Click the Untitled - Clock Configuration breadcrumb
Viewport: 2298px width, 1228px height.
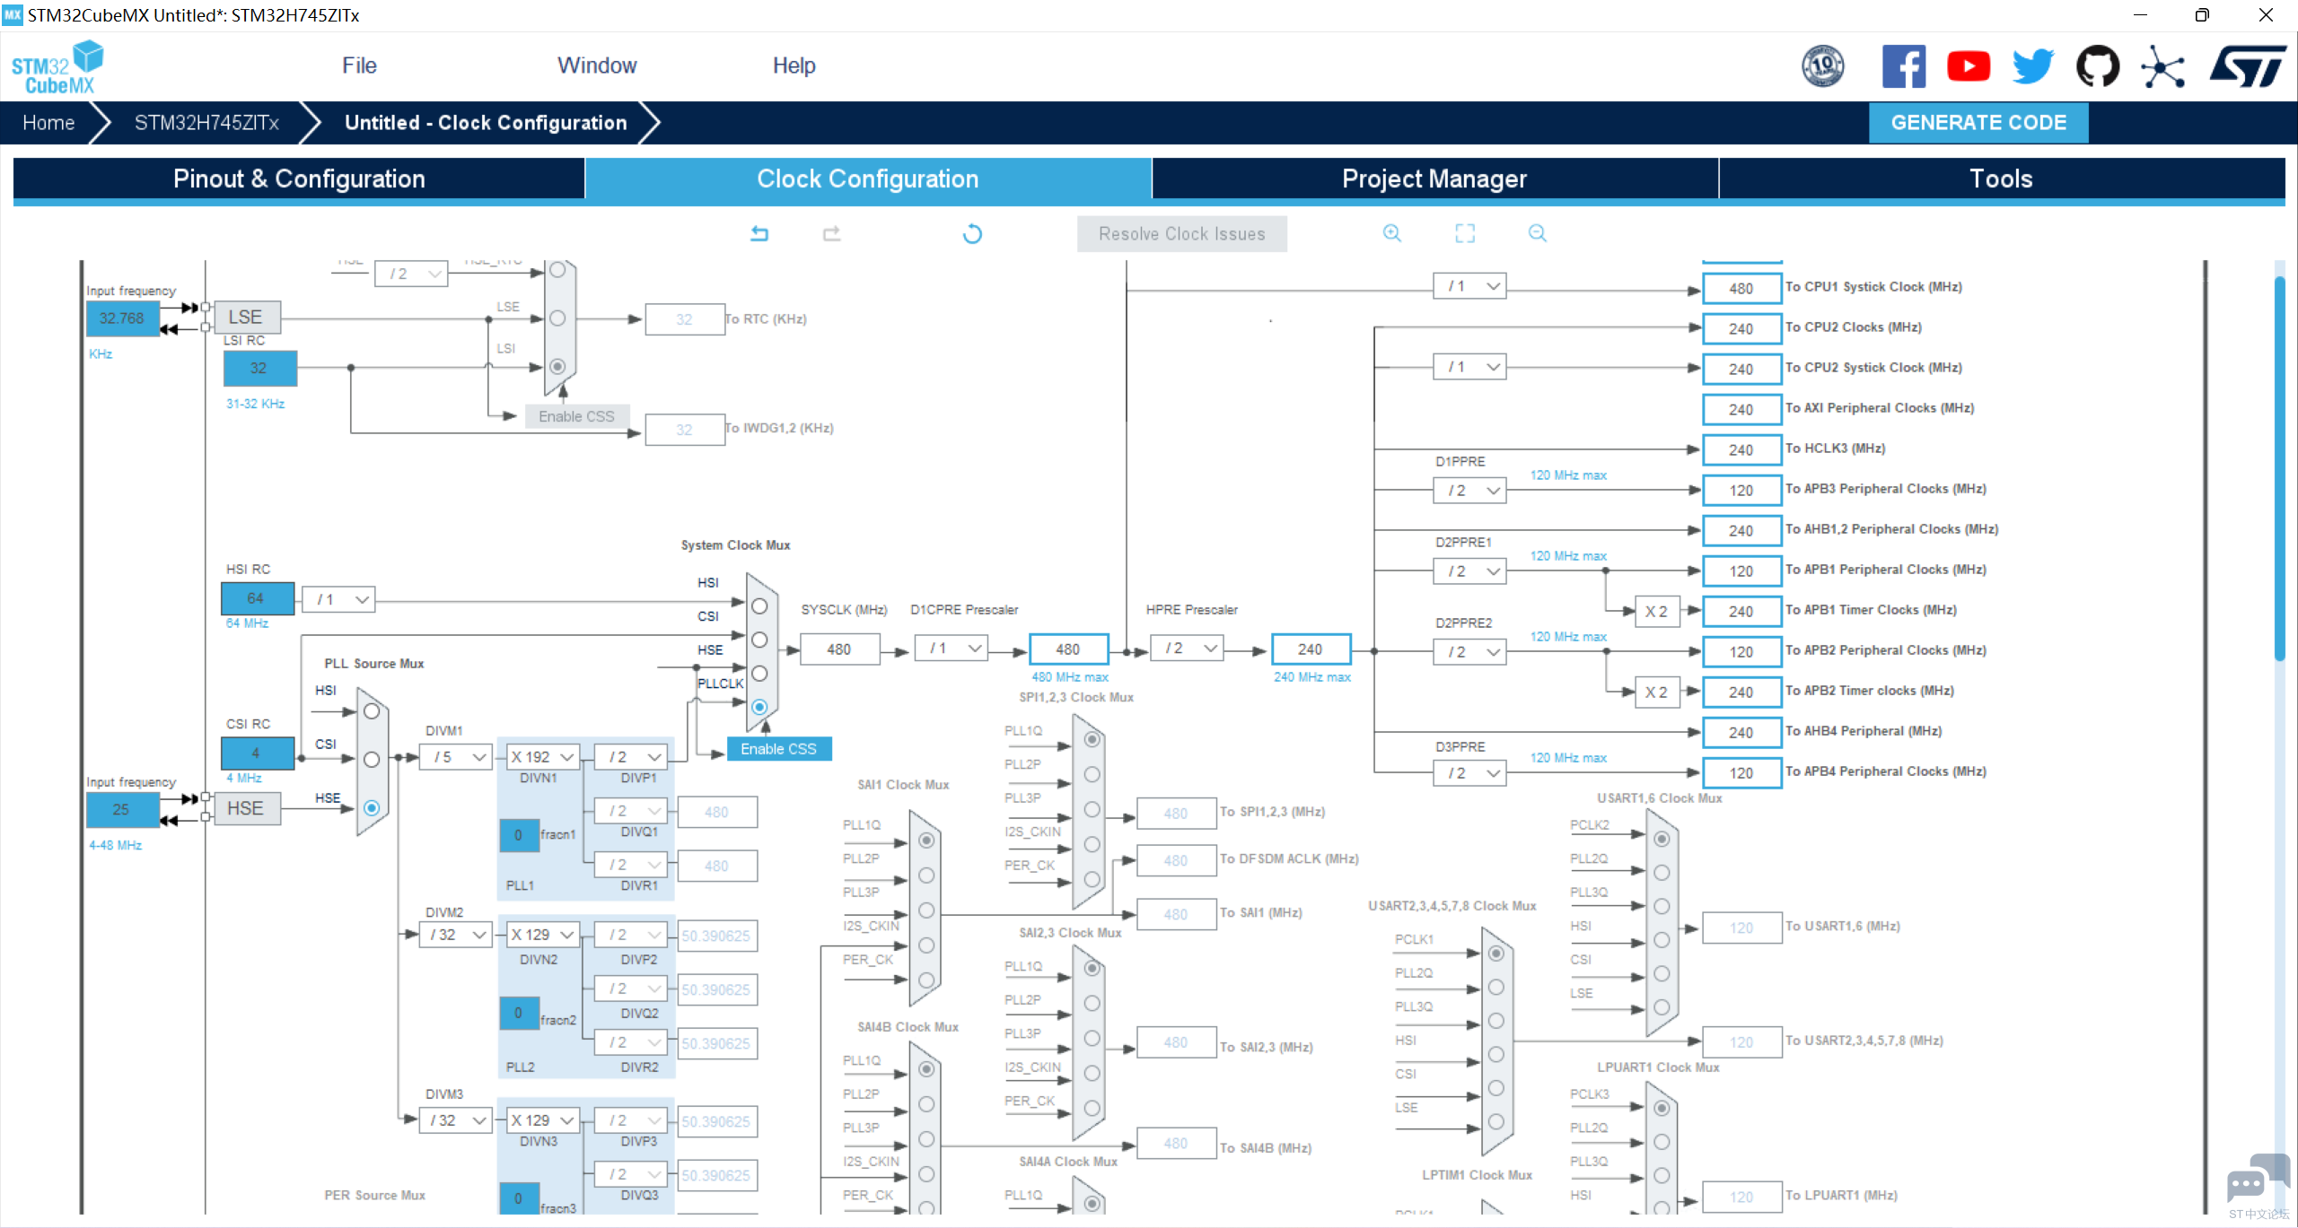click(x=486, y=123)
